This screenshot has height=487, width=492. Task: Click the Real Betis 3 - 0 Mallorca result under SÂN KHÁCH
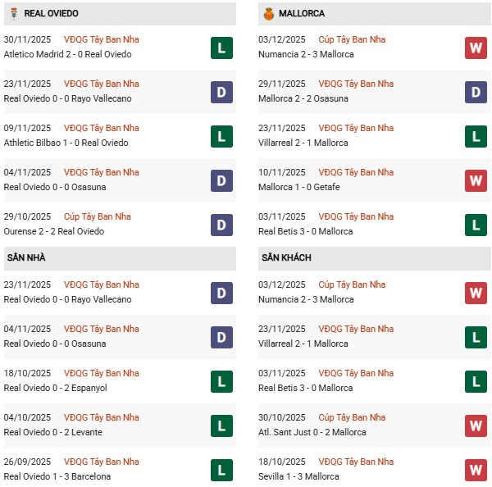[x=305, y=388]
